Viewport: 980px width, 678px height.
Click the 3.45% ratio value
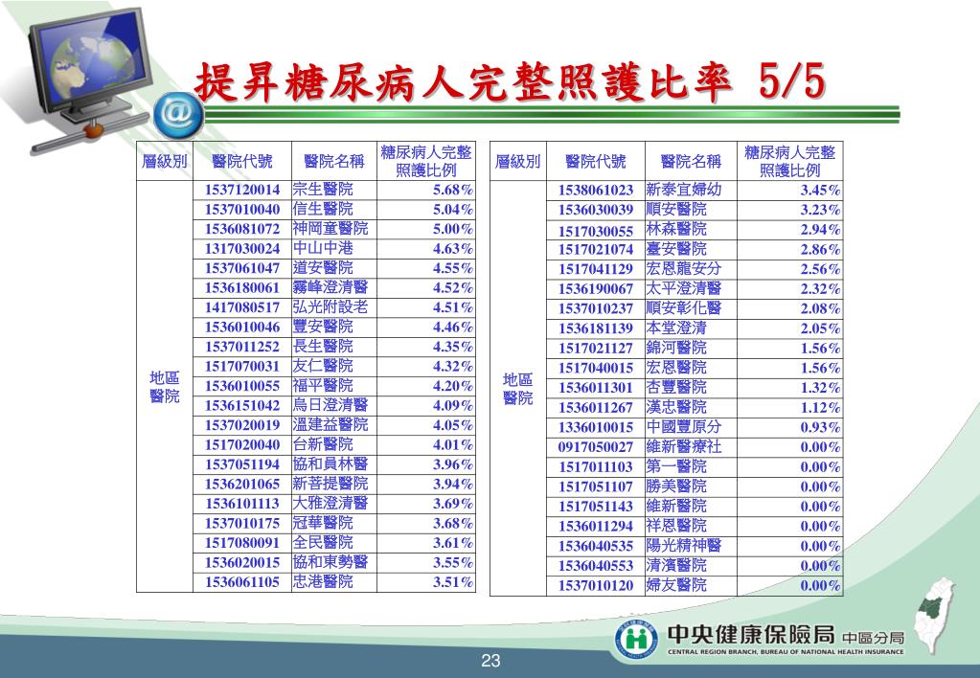[820, 190]
